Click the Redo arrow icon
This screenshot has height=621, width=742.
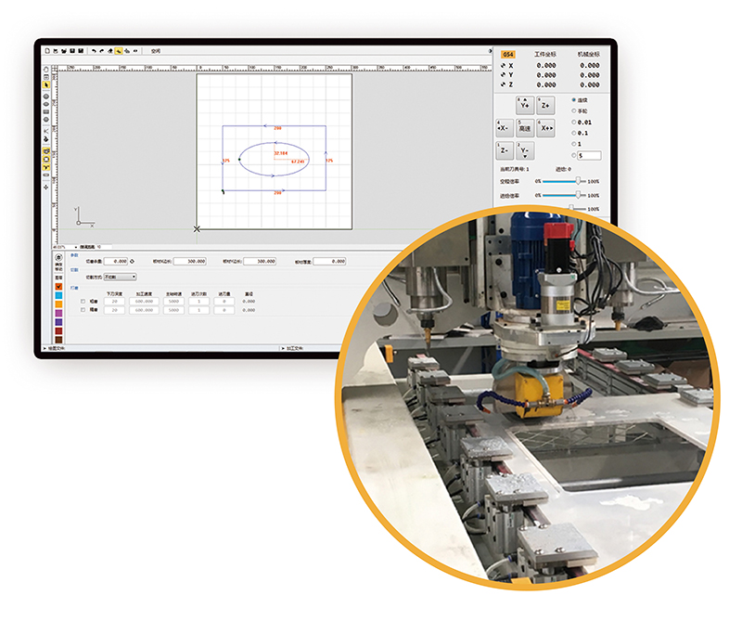(x=102, y=51)
